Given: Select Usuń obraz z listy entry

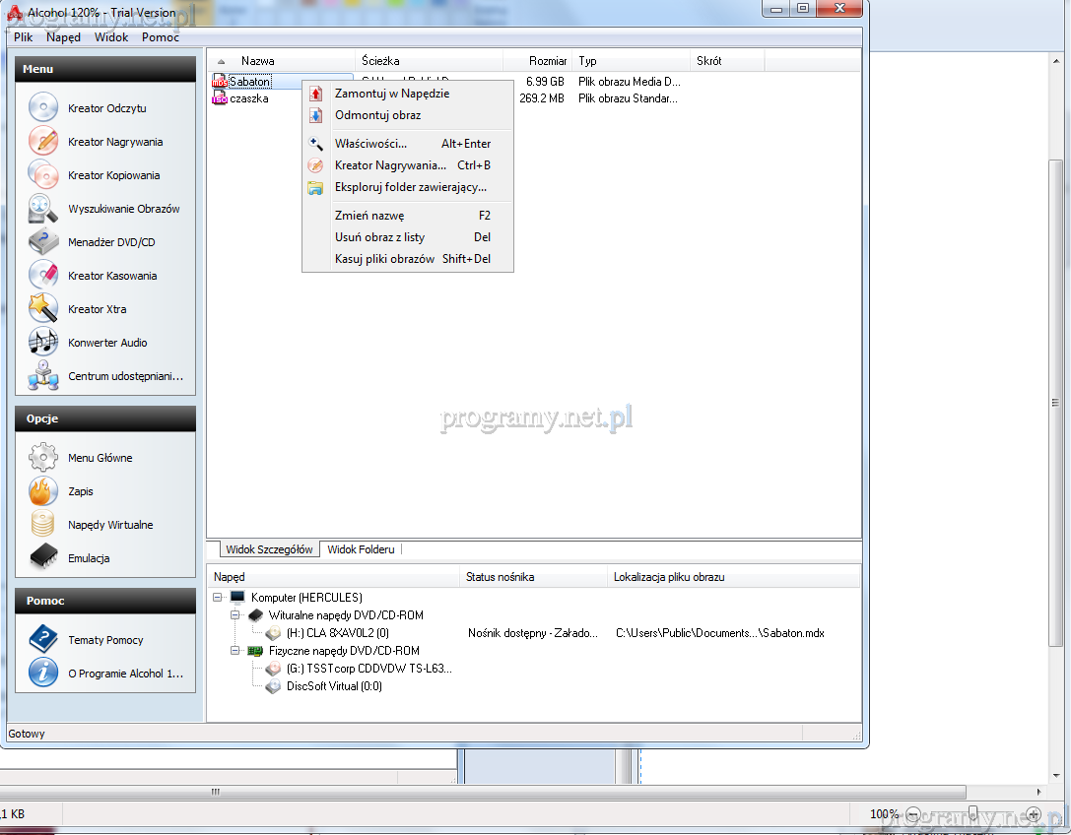Looking at the screenshot, I should [x=379, y=237].
